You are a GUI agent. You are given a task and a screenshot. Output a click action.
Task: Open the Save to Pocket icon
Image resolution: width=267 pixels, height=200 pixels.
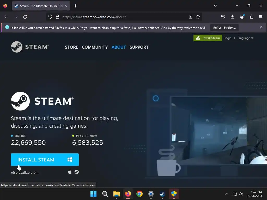coord(223,17)
